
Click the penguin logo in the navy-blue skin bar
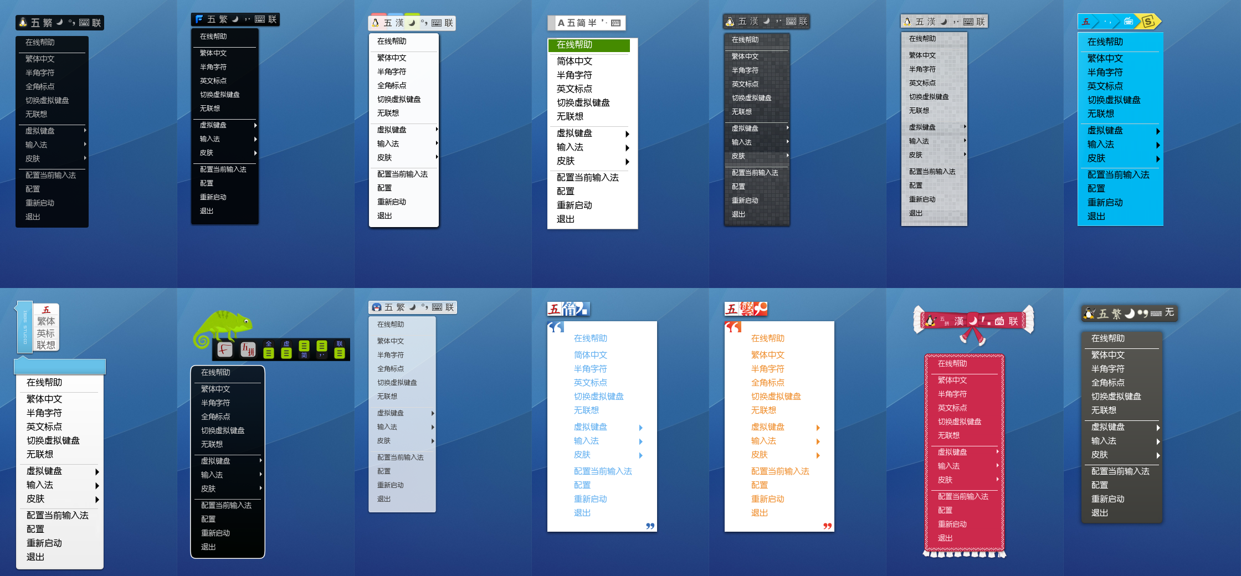[23, 22]
